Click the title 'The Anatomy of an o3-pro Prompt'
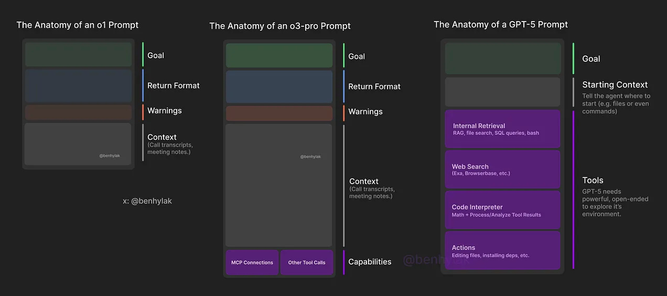 [x=280, y=26]
